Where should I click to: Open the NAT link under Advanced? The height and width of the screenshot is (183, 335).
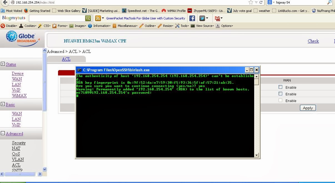tap(16, 148)
